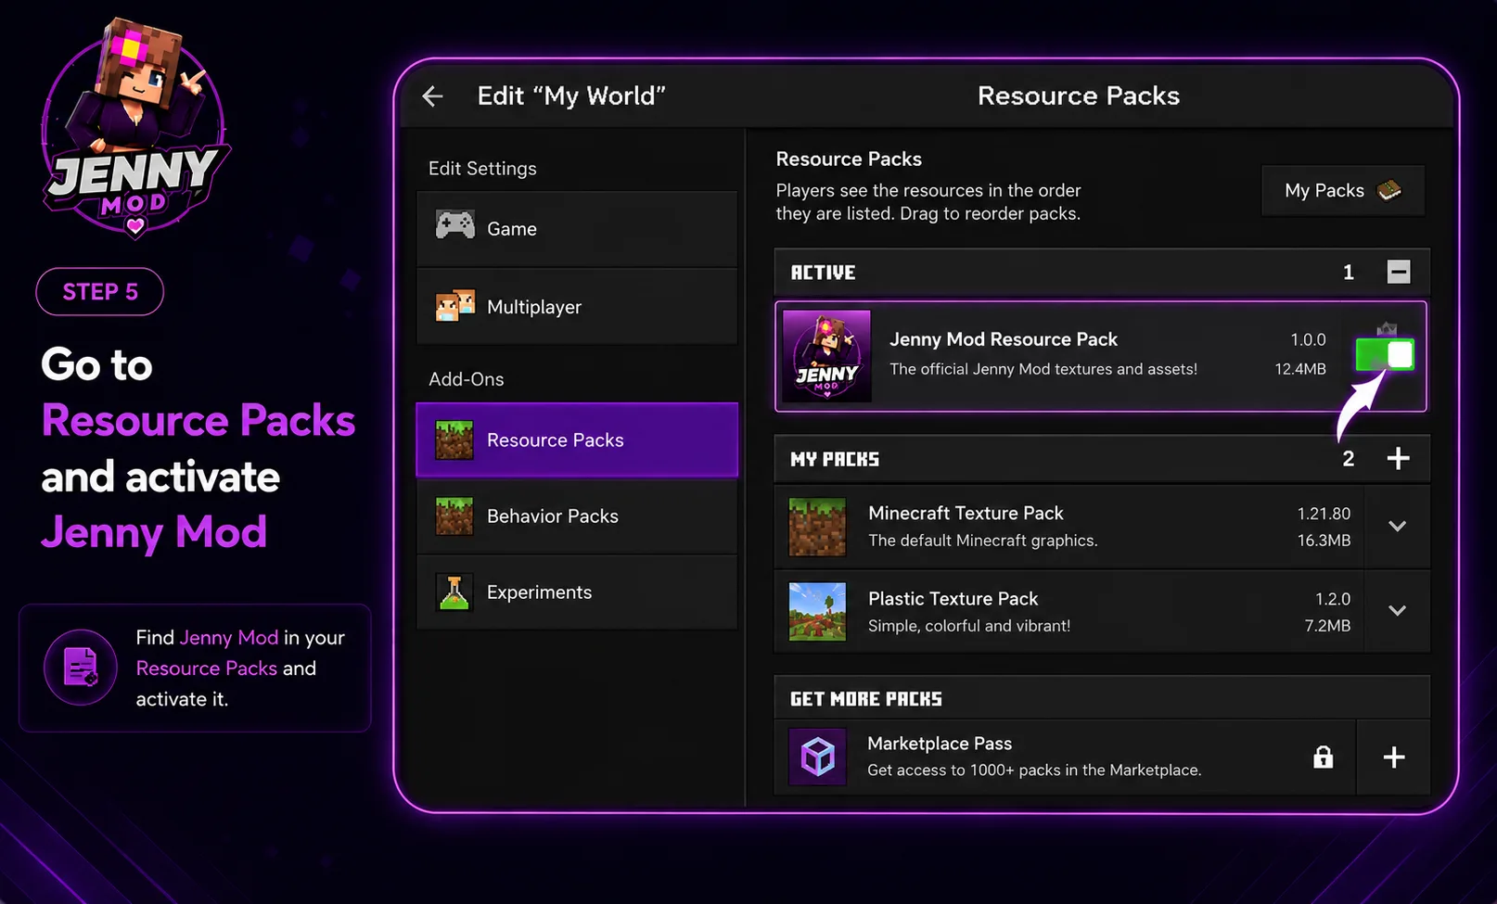
Task: Click the game controller icon beside Game
Action: click(x=455, y=225)
